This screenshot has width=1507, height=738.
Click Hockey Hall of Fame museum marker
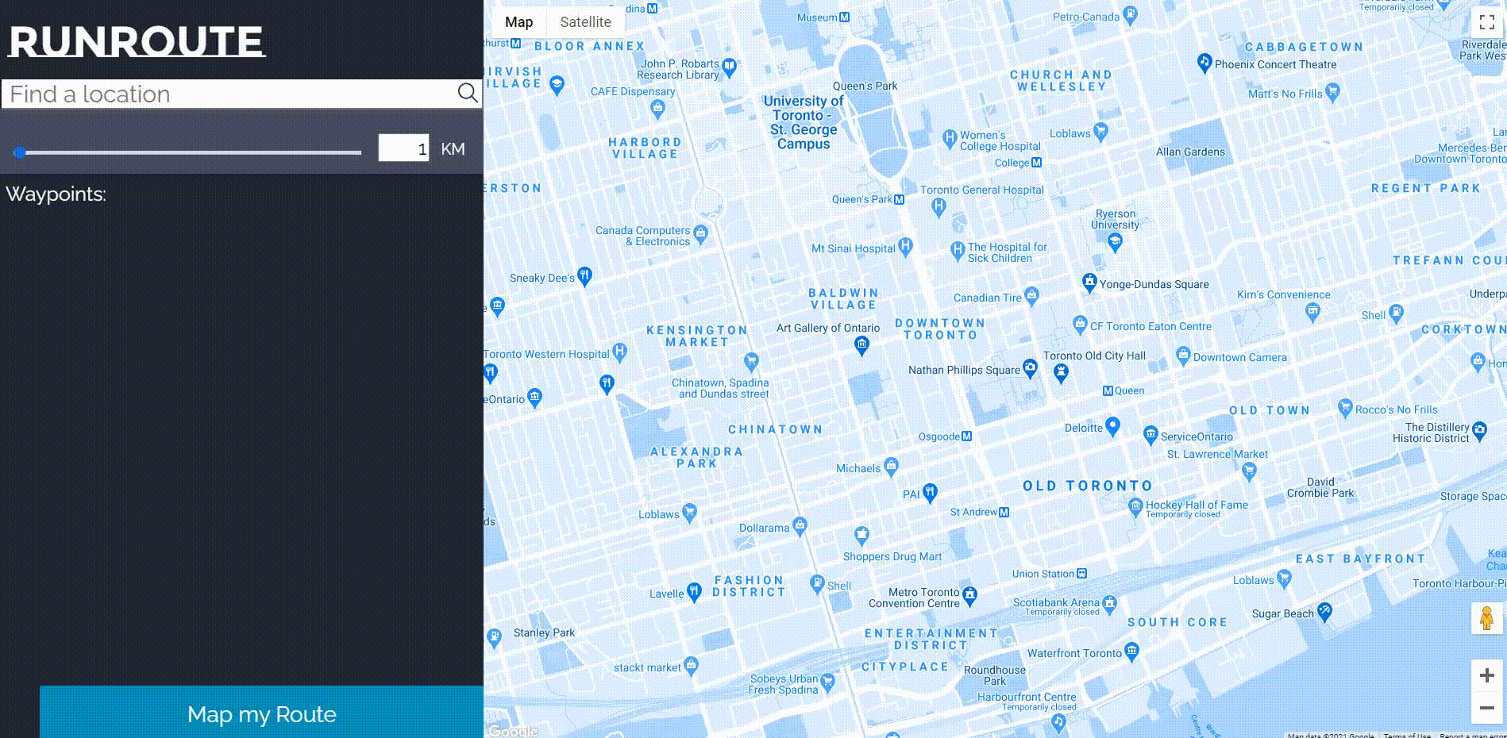(x=1135, y=506)
